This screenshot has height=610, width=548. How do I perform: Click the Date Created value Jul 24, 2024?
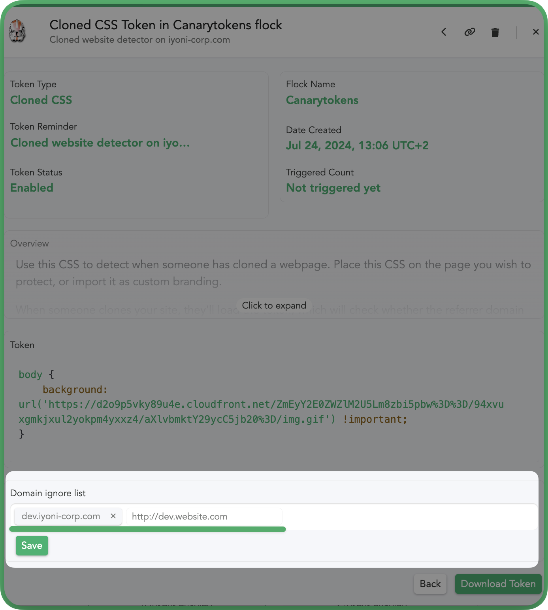357,145
